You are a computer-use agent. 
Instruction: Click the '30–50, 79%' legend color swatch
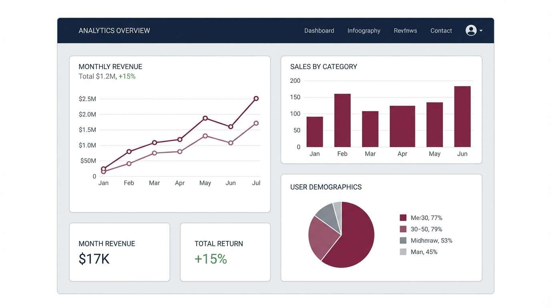pyautogui.click(x=402, y=229)
